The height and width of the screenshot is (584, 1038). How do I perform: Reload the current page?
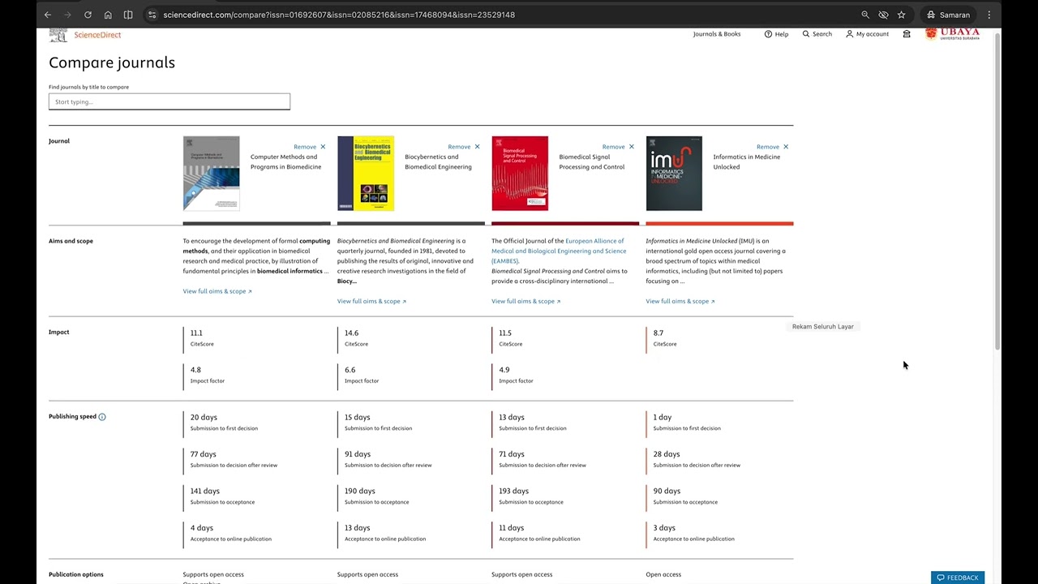88,15
